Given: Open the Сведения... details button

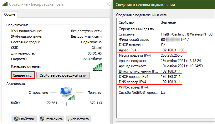Looking at the screenshot, I should (x=23, y=75).
